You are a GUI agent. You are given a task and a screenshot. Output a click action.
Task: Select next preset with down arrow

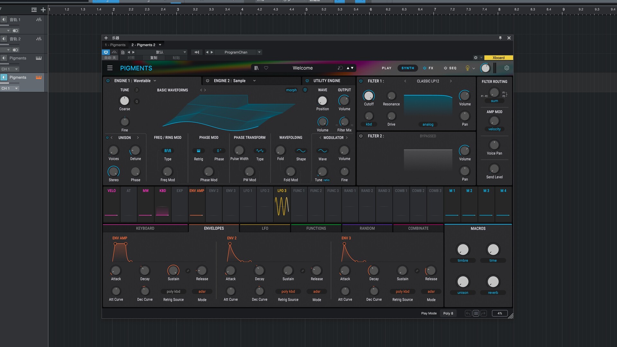pos(352,68)
